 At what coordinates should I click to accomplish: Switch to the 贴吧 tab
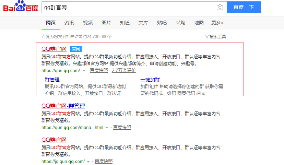(162, 23)
